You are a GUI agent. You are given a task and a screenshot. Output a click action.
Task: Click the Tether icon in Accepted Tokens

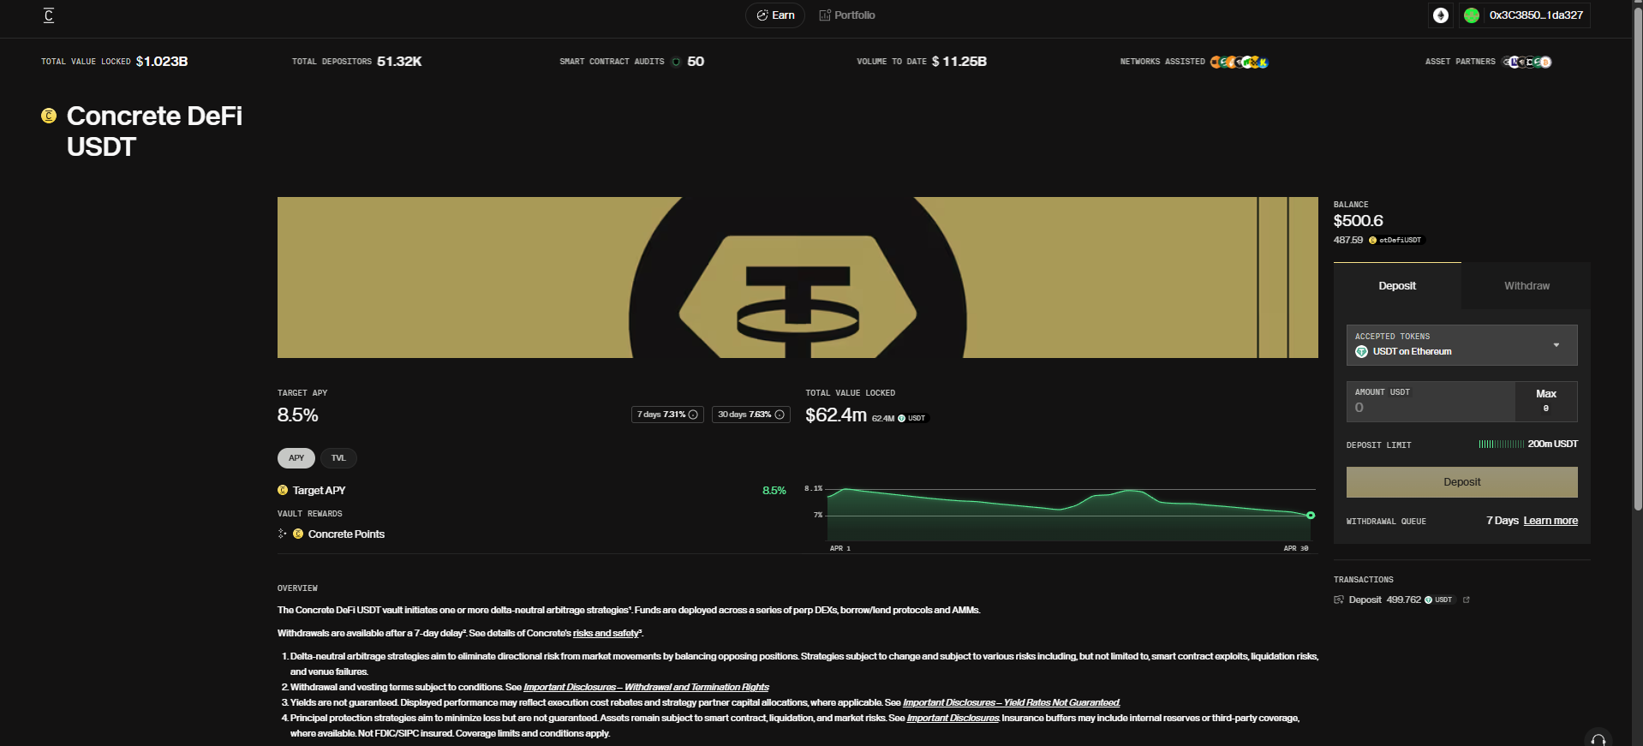click(1361, 352)
